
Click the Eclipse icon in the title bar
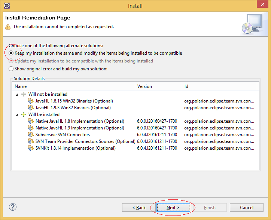point(7,6)
